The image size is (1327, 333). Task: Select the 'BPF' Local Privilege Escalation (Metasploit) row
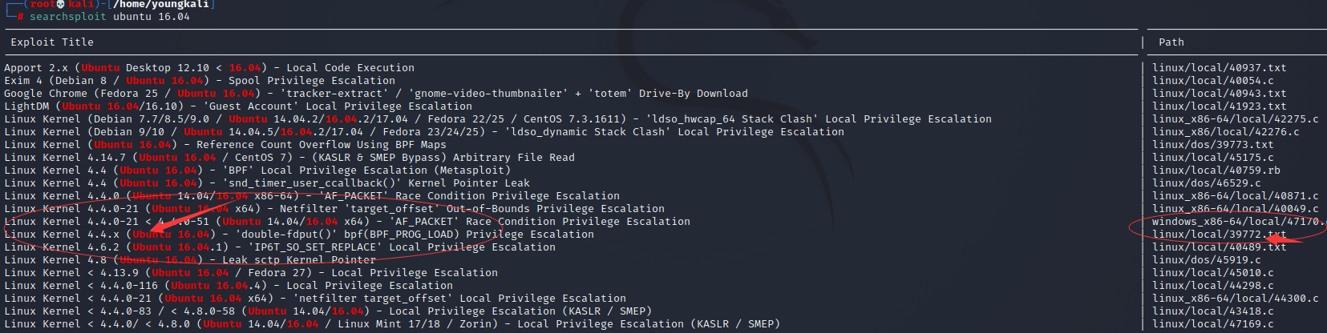257,171
